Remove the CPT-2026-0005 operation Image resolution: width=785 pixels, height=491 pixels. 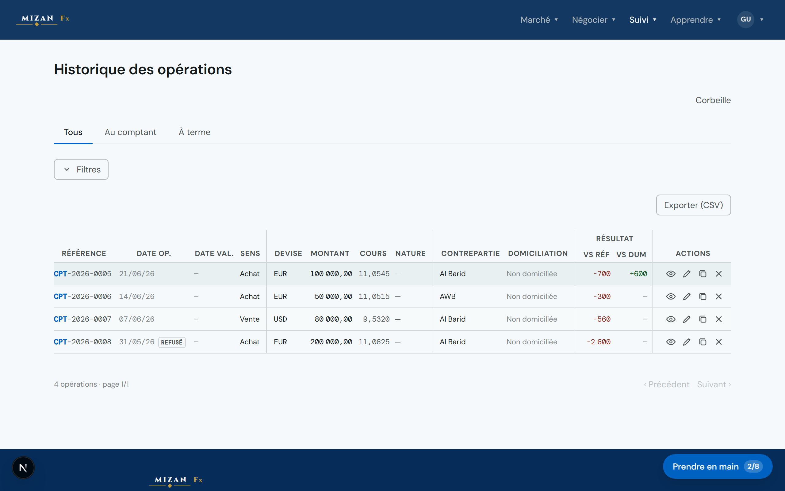718,274
